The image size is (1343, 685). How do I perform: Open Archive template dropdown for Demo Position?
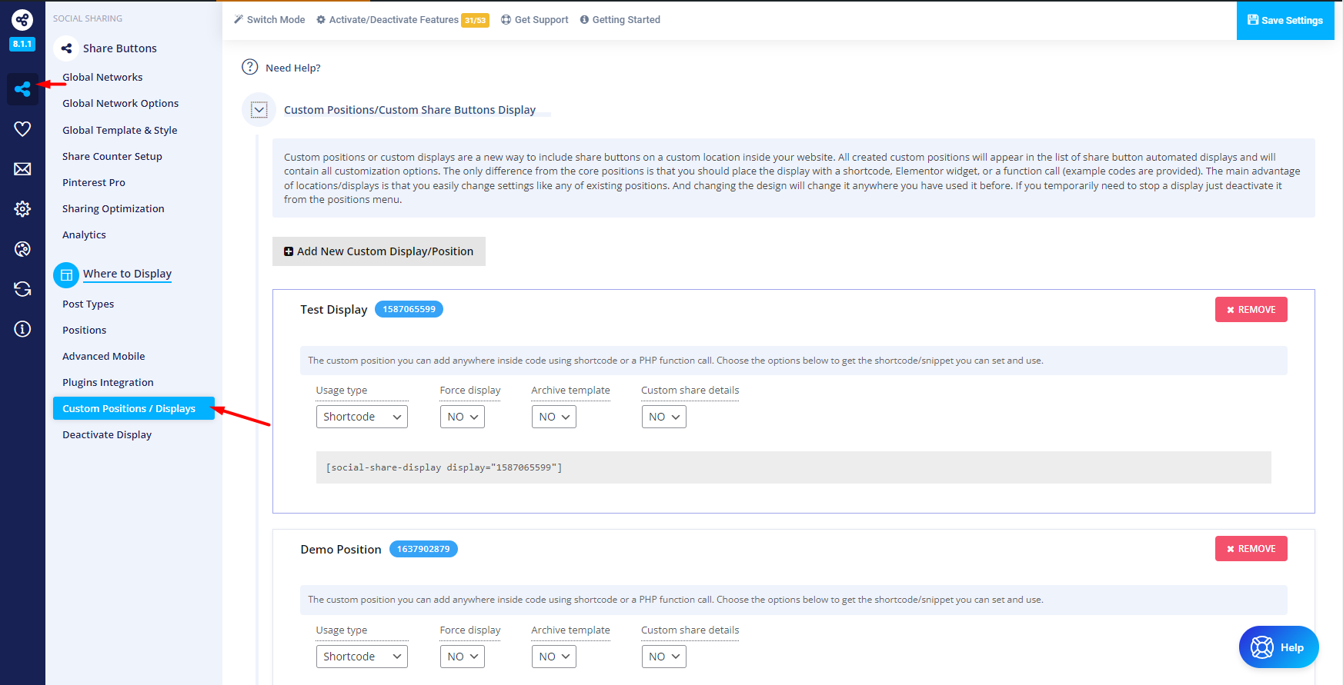click(553, 657)
